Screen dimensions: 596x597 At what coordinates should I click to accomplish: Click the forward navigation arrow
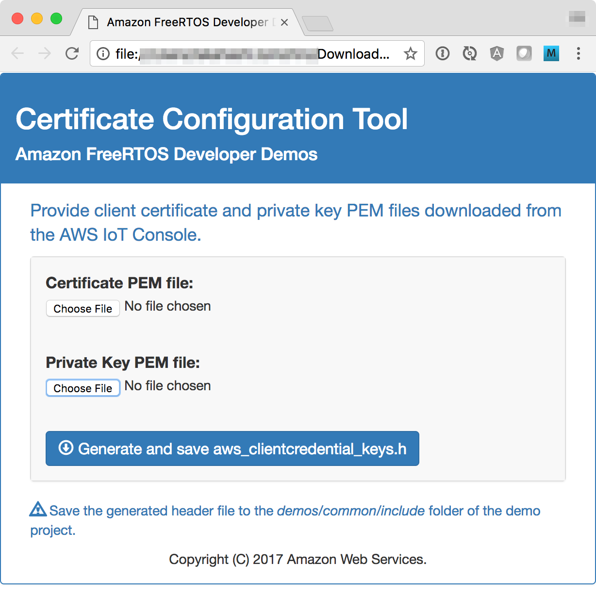pos(44,53)
